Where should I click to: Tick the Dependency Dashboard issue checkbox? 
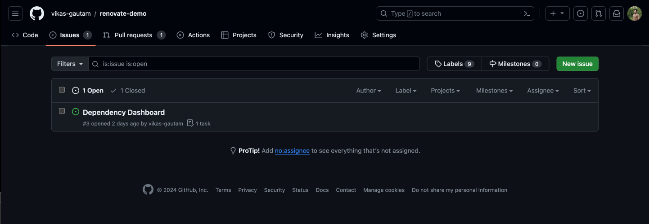pyautogui.click(x=62, y=111)
